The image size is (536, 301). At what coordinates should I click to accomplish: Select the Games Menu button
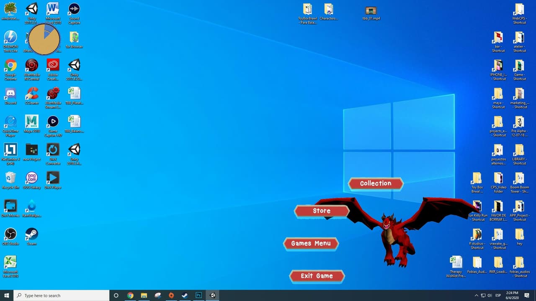(311, 244)
